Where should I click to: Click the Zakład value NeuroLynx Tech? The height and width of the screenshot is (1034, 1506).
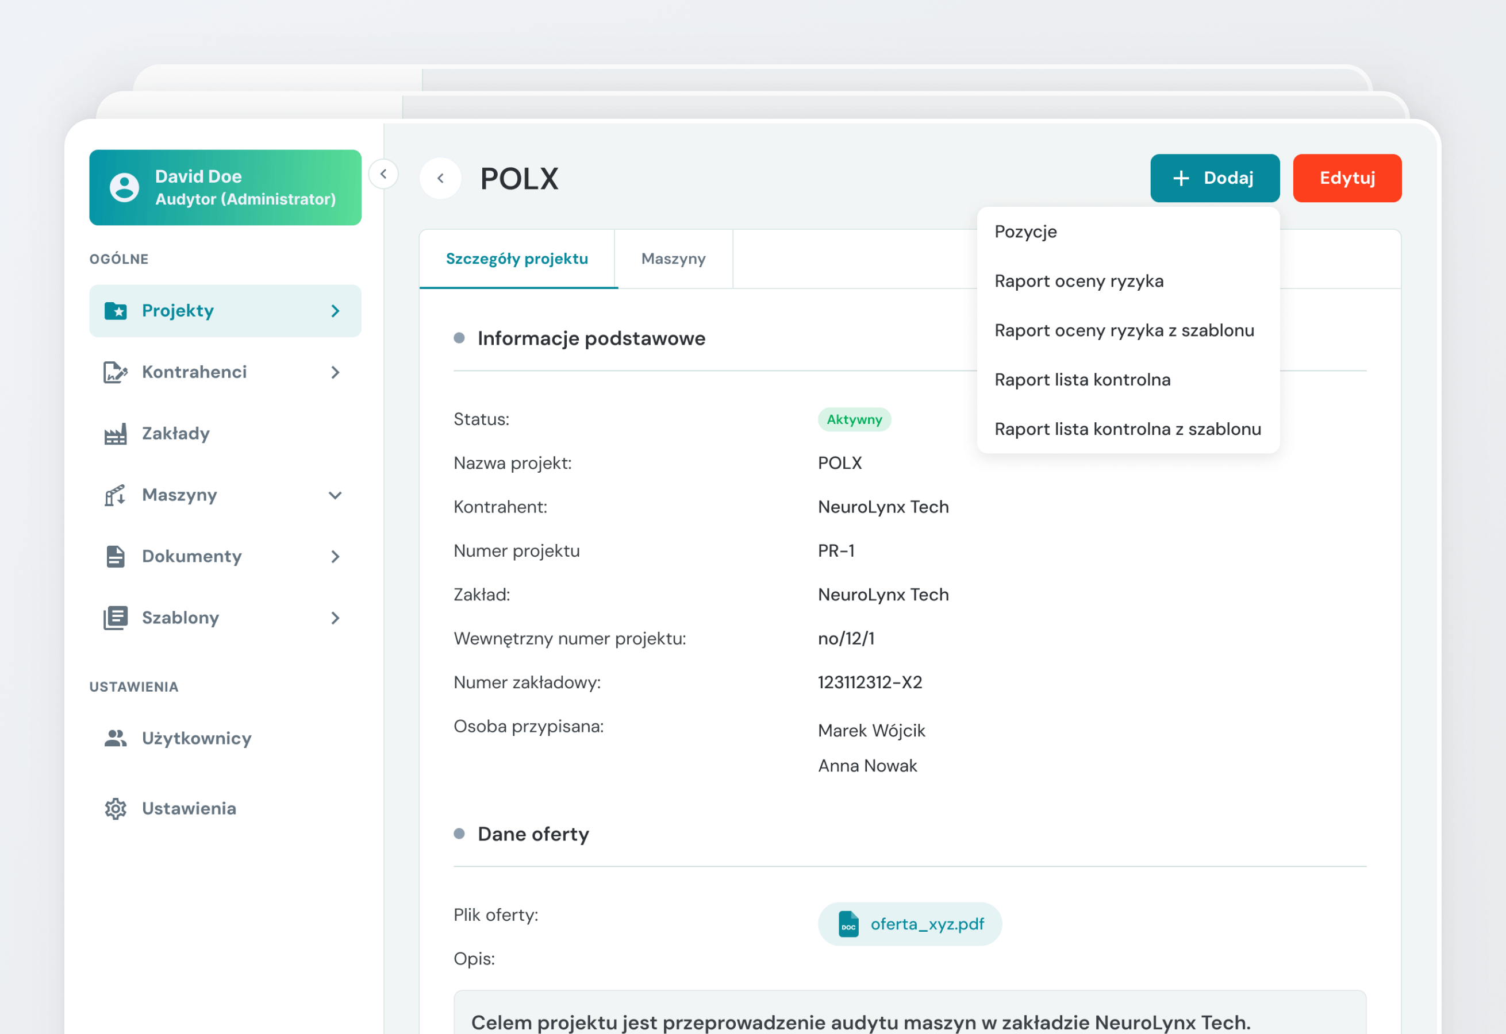click(883, 595)
